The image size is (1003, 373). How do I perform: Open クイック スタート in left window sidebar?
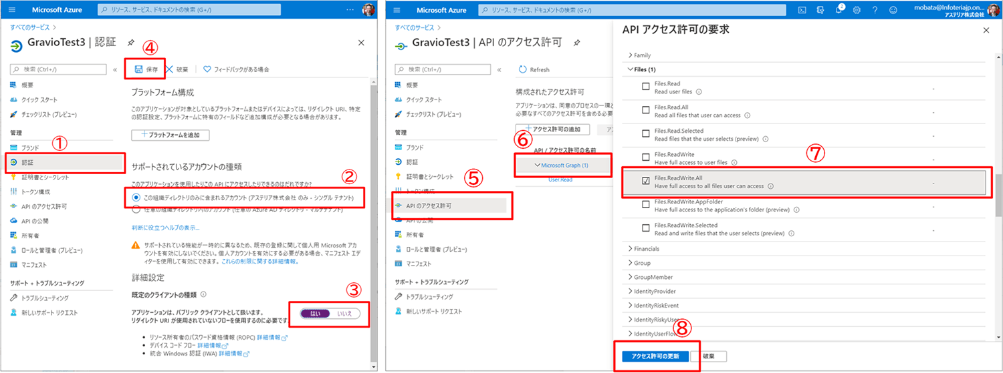40,99
